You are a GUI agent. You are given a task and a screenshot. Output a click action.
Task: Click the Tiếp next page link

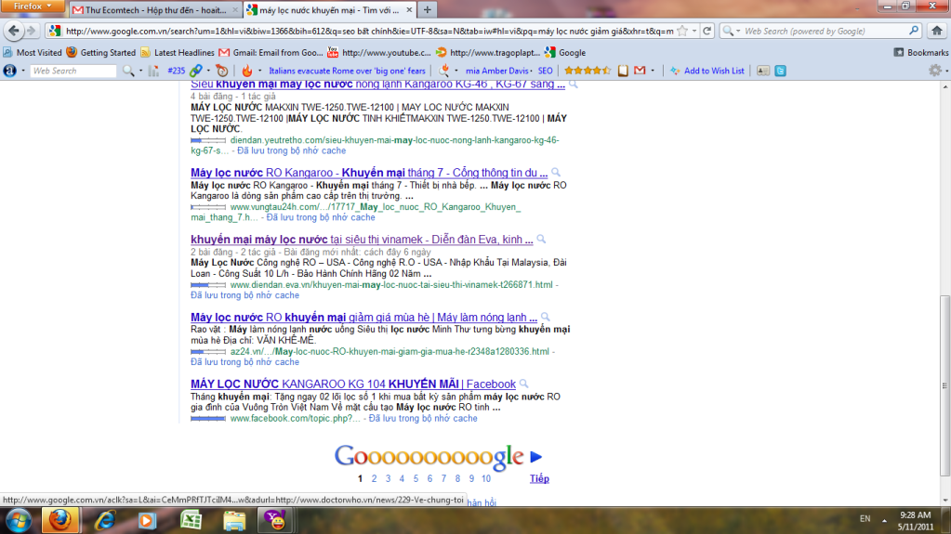tap(539, 479)
